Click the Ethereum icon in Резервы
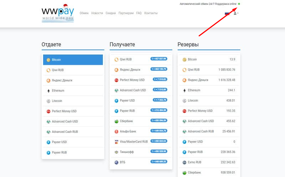Screen dimensions: 285x177 [184, 90]
